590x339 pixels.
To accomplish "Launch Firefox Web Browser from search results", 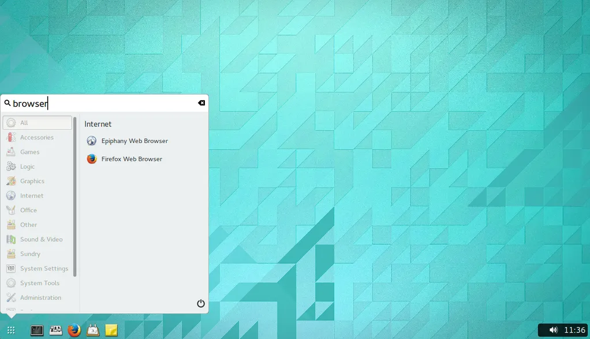I will (132, 159).
